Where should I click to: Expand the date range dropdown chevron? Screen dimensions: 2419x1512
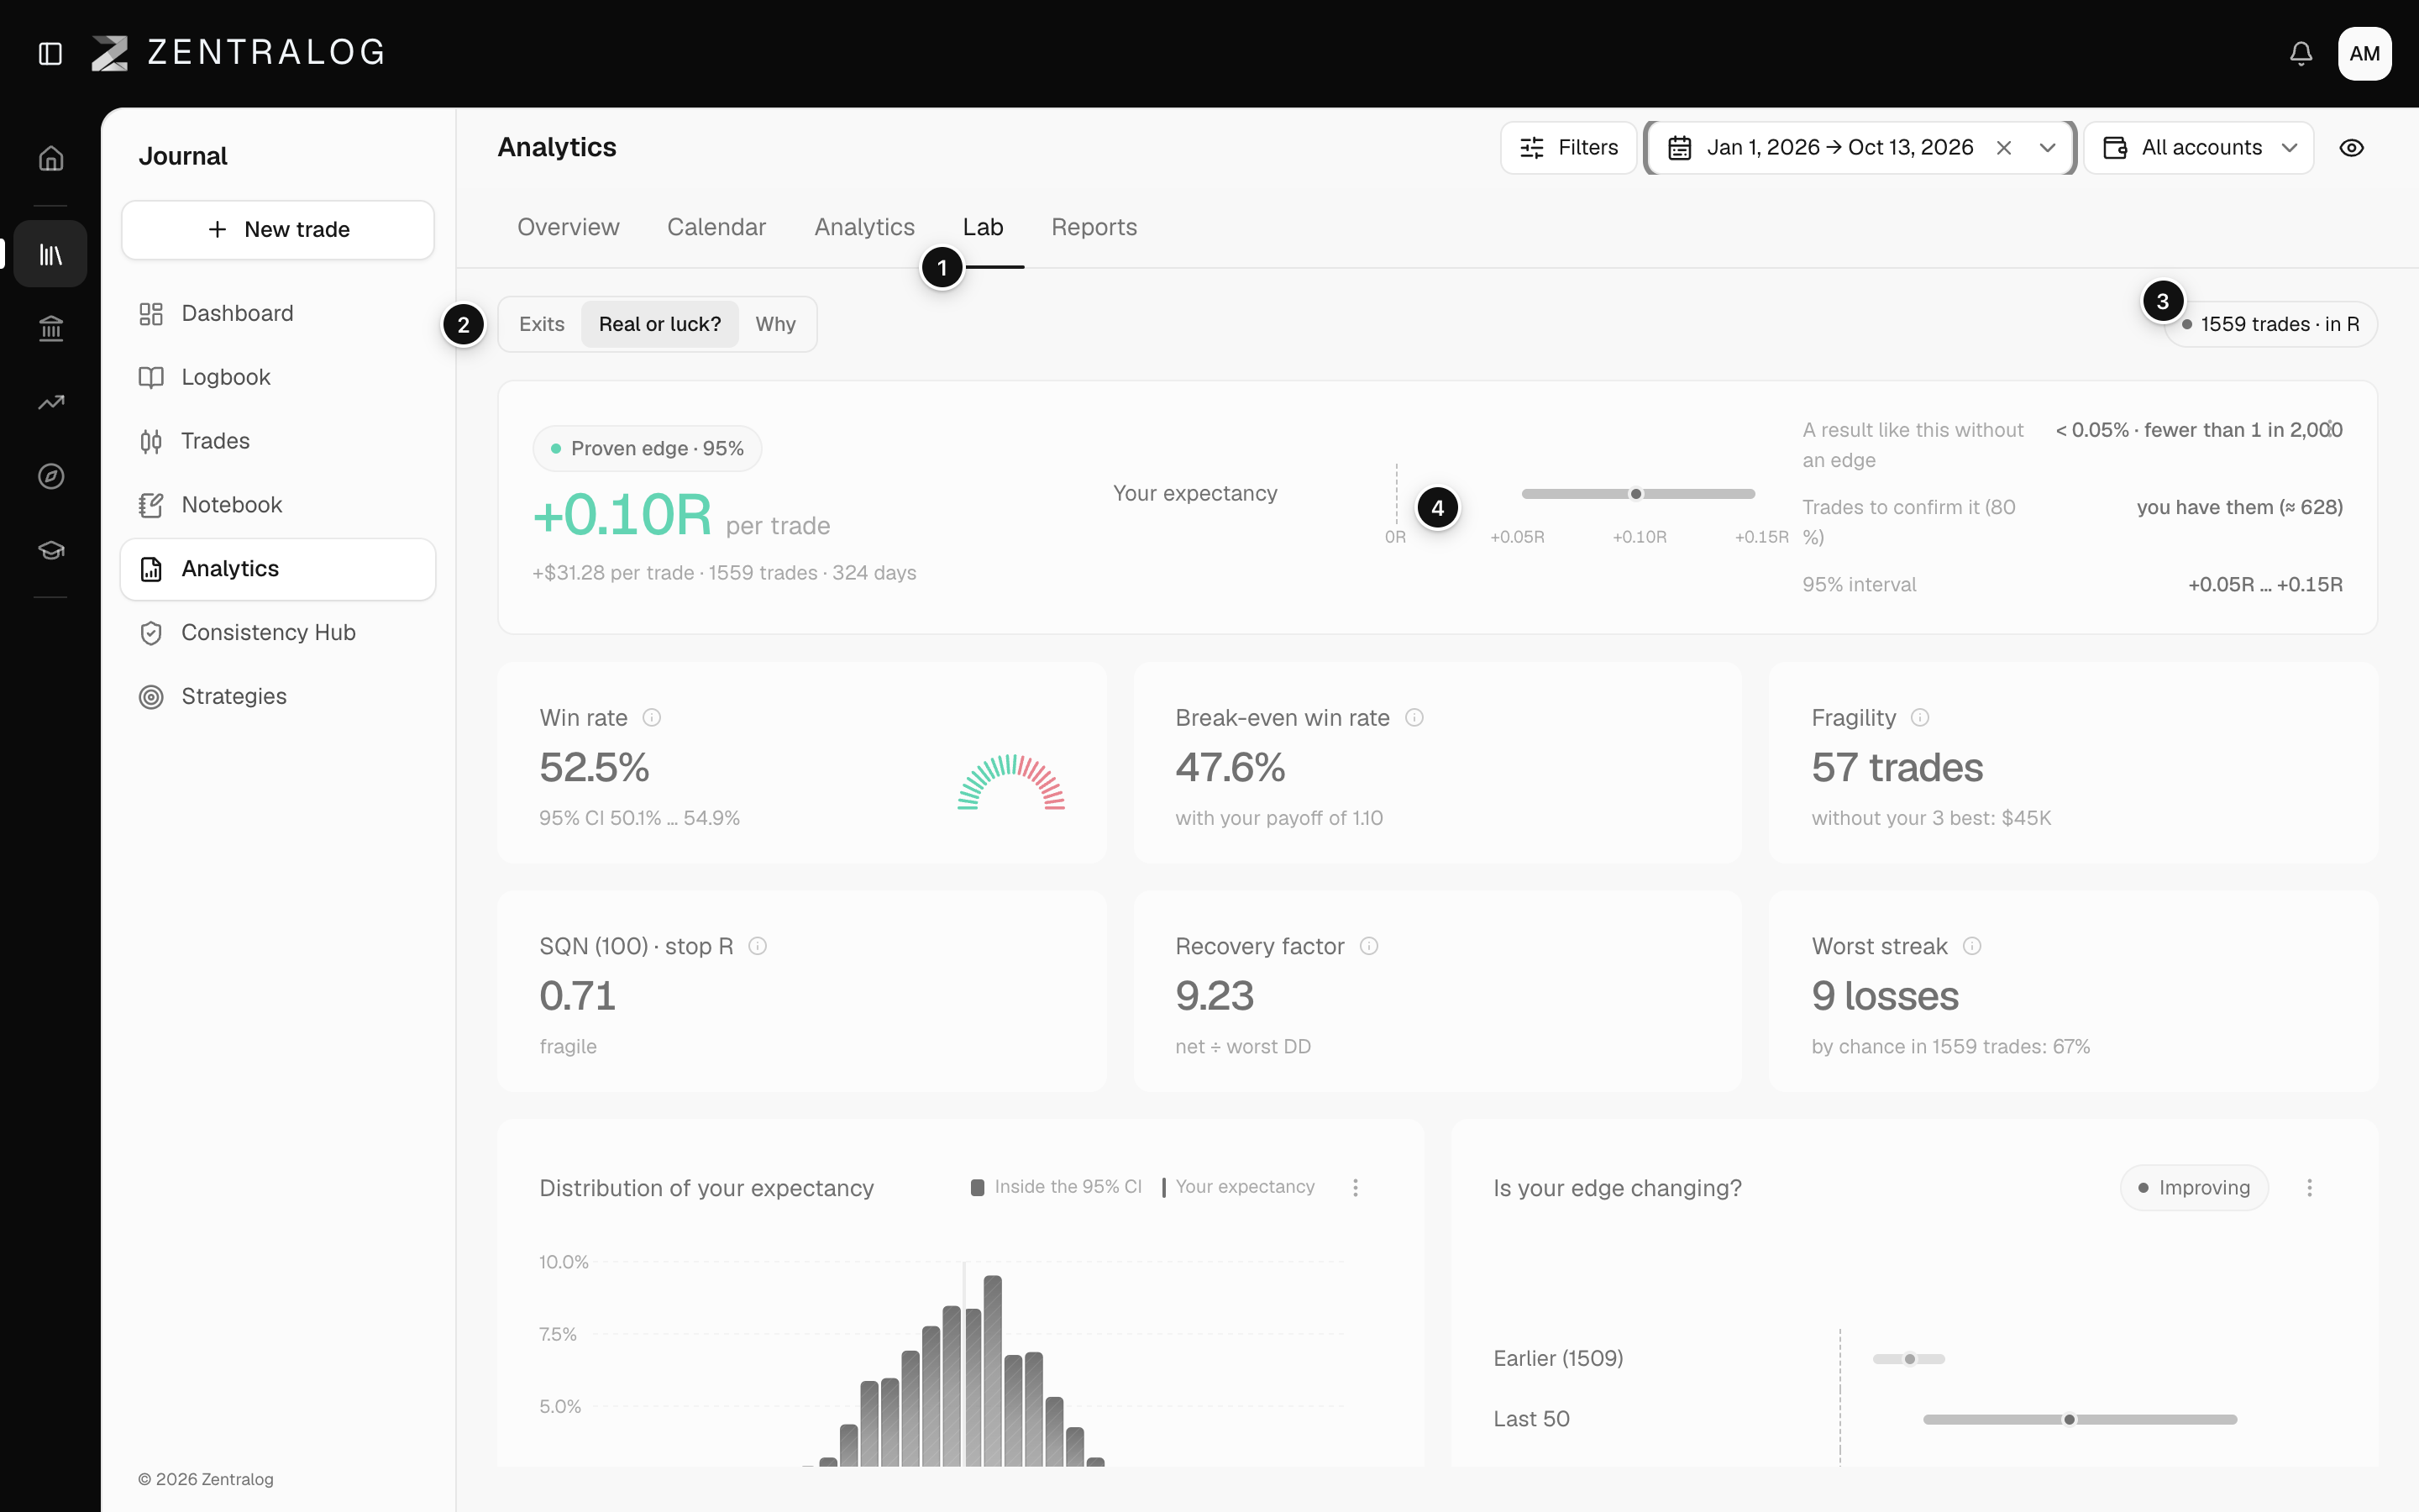(x=2047, y=148)
